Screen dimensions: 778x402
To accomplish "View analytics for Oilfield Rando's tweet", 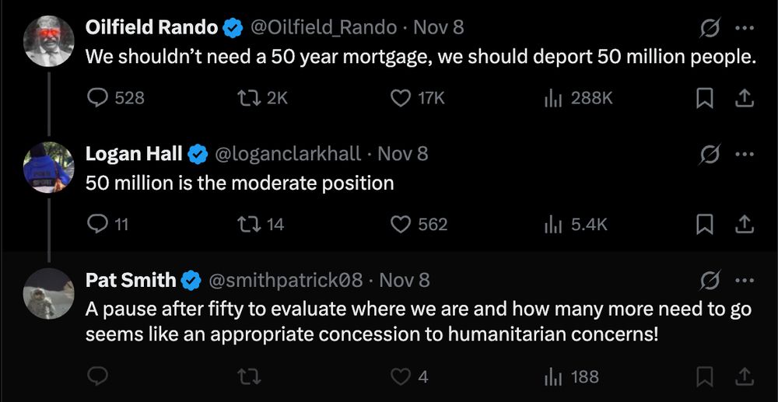I will click(x=553, y=98).
